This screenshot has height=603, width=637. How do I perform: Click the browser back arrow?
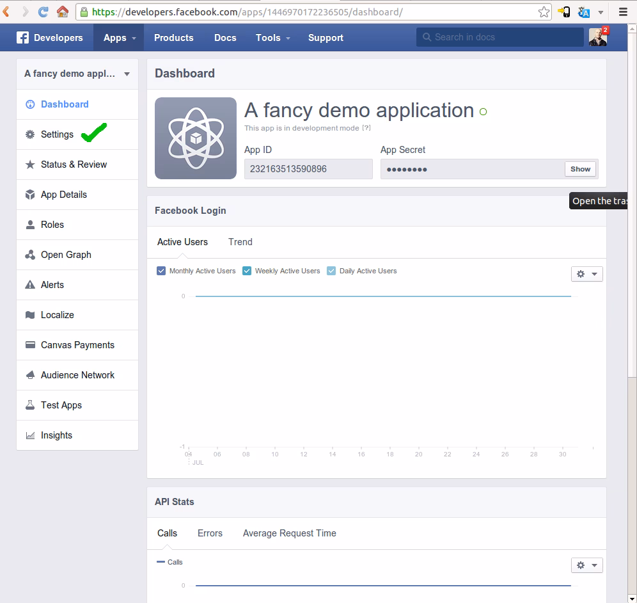click(6, 12)
